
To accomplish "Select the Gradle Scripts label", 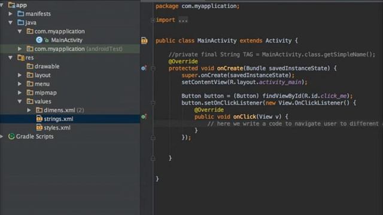I will tap(35, 137).
